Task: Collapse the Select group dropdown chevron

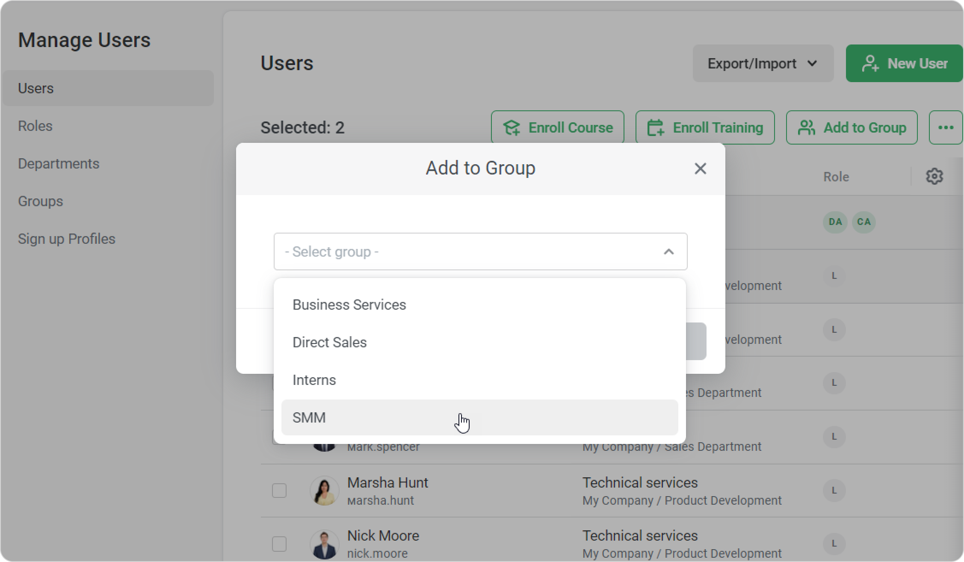Action: (668, 252)
